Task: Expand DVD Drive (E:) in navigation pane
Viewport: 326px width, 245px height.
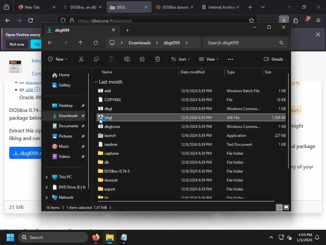Action: pyautogui.click(x=46, y=187)
